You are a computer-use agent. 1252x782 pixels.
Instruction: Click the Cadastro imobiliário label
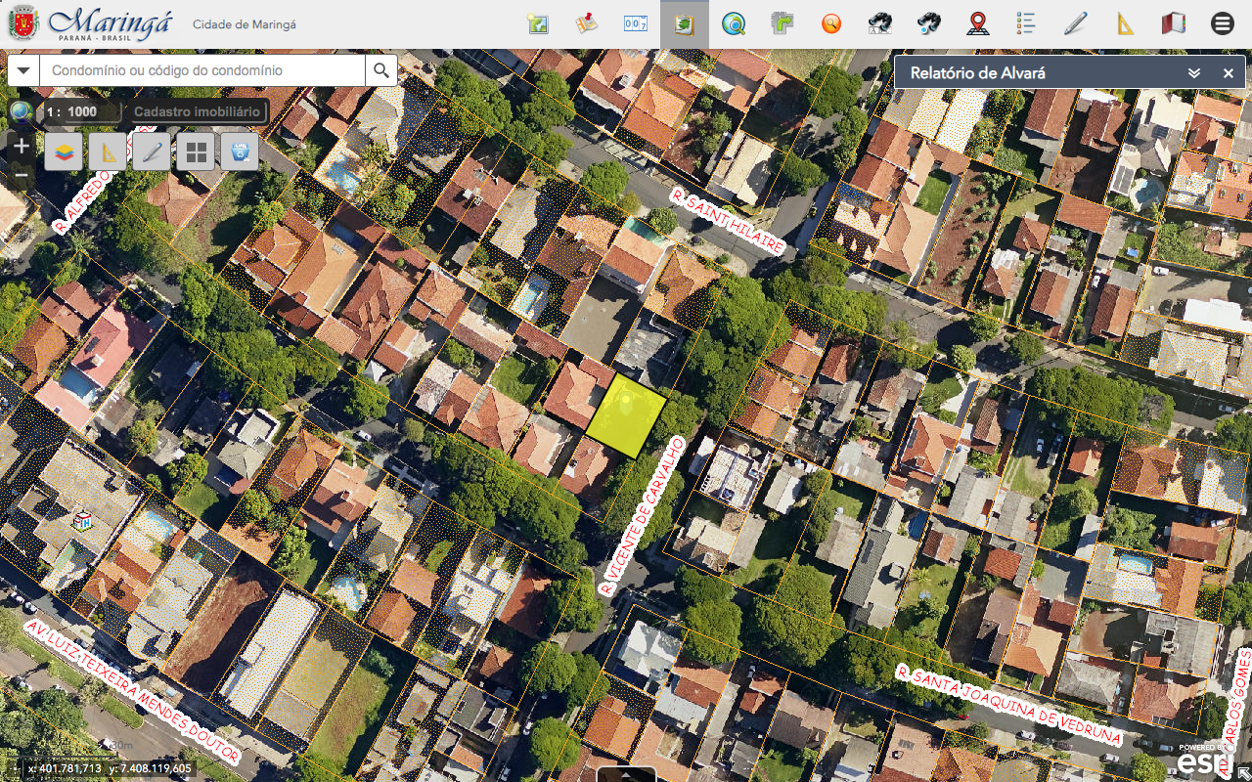tap(198, 111)
